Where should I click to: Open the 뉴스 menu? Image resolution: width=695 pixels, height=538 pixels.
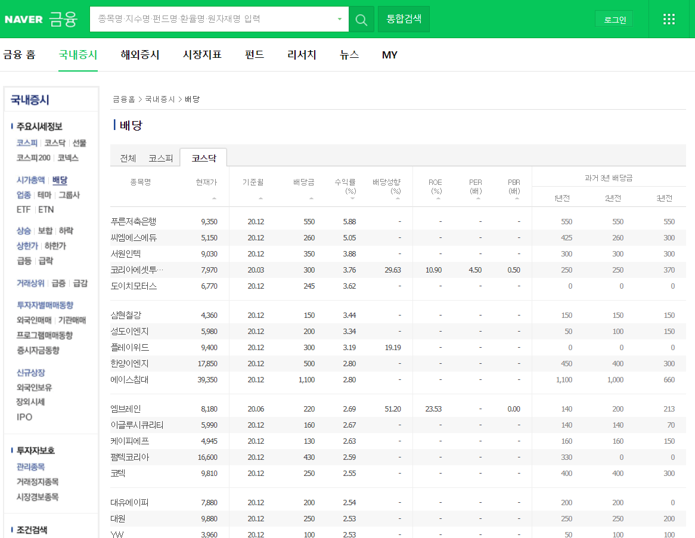tap(349, 54)
